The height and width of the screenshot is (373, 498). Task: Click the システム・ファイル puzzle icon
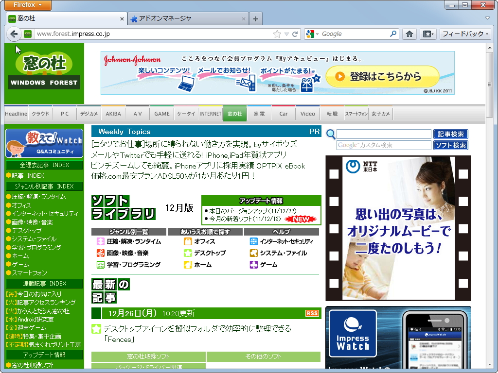[x=253, y=253]
